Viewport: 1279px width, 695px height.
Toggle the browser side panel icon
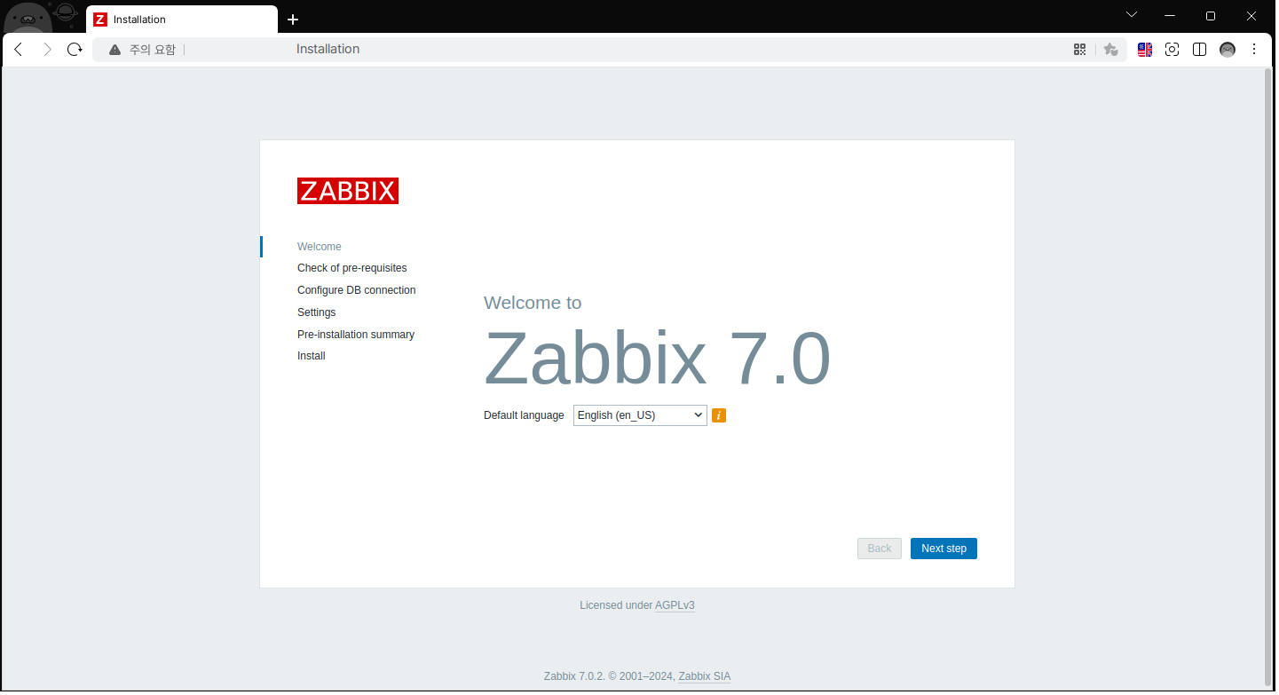pos(1199,50)
